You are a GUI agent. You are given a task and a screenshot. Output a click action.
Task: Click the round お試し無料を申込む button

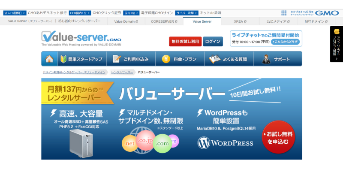278,137
